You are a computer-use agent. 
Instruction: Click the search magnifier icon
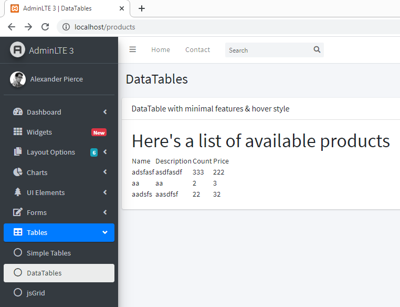317,50
